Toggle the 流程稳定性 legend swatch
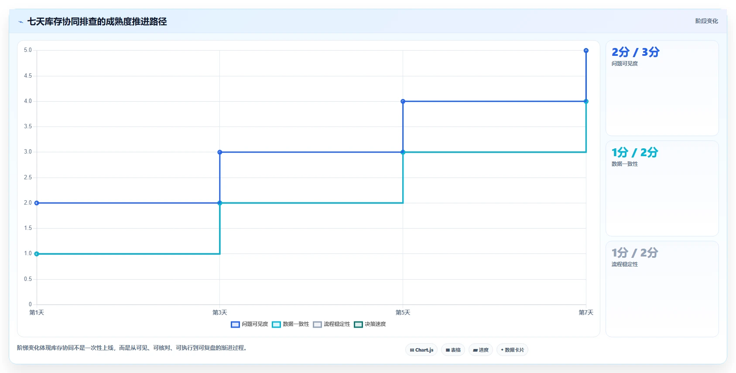736x373 pixels. coord(317,324)
